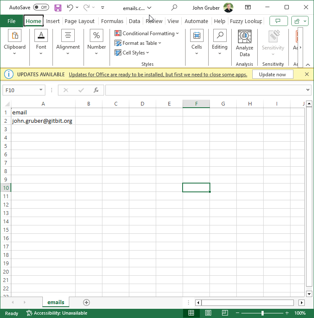Undo the last action
The width and height of the screenshot is (314, 318).
(x=70, y=8)
